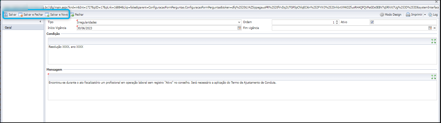441x123 pixels.
Task: Open the Log viewer
Action: coord(433,15)
